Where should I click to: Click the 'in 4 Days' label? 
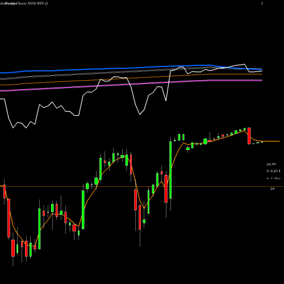[x=273, y=178]
